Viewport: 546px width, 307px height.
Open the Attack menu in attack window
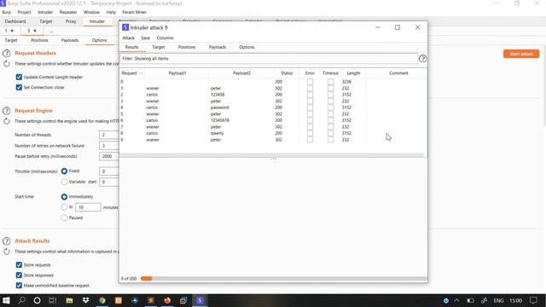(128, 38)
